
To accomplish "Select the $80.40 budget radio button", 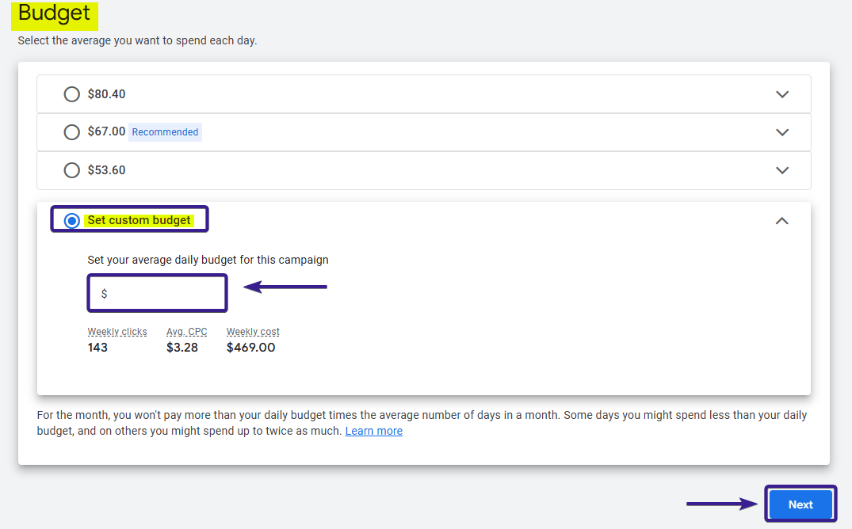I will [x=72, y=94].
